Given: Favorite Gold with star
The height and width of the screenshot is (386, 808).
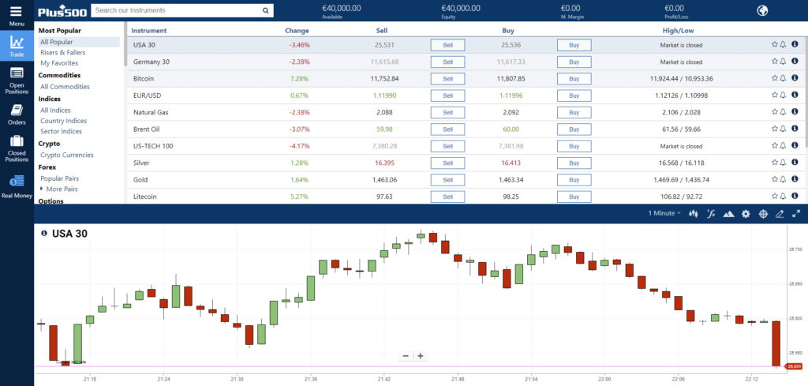Looking at the screenshot, I should click(x=775, y=179).
